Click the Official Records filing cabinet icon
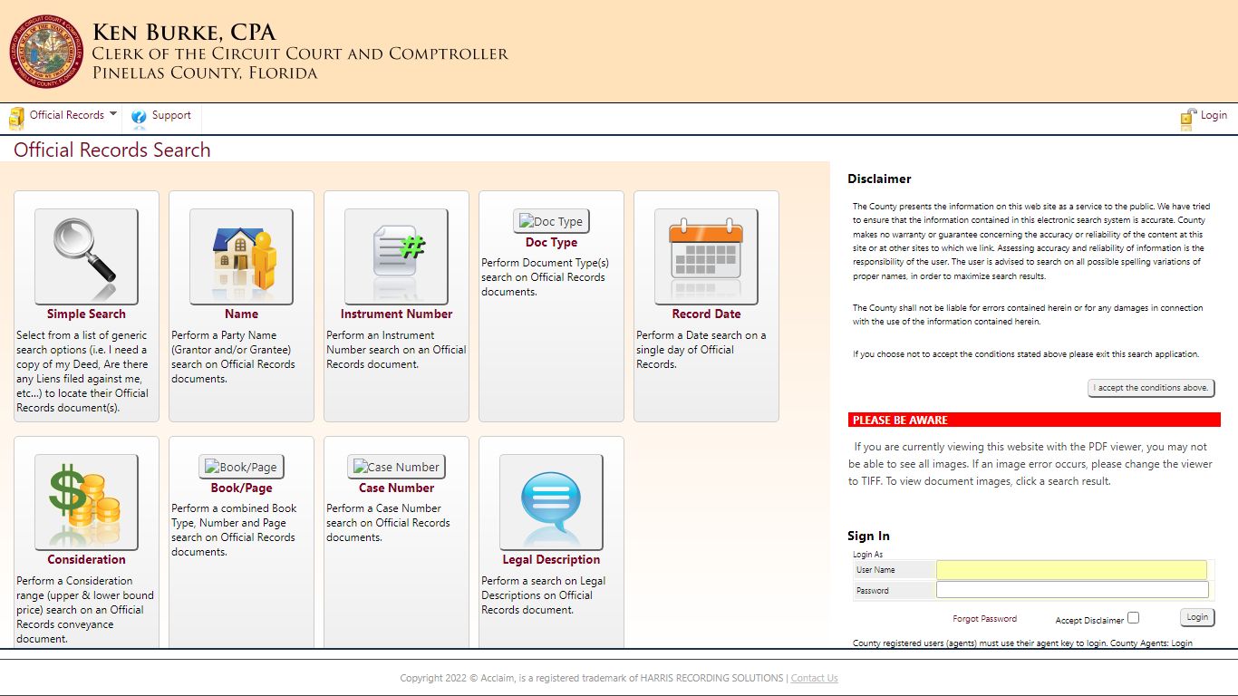1238x696 pixels. (x=16, y=118)
